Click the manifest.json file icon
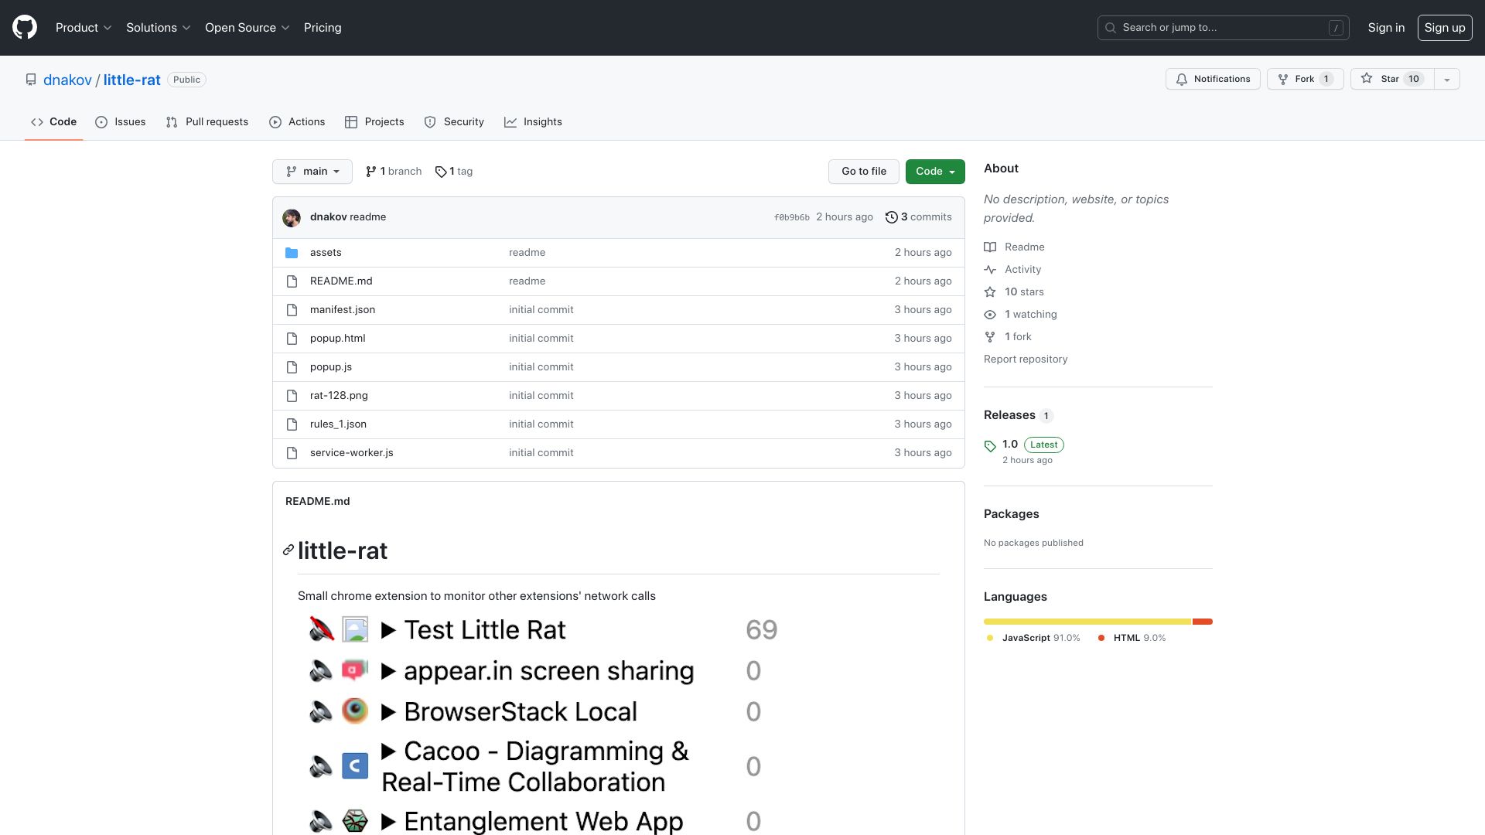The height and width of the screenshot is (835, 1485). [x=292, y=310]
